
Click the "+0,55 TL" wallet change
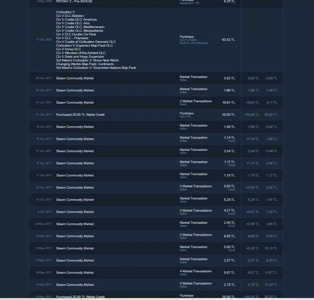[x=252, y=188]
